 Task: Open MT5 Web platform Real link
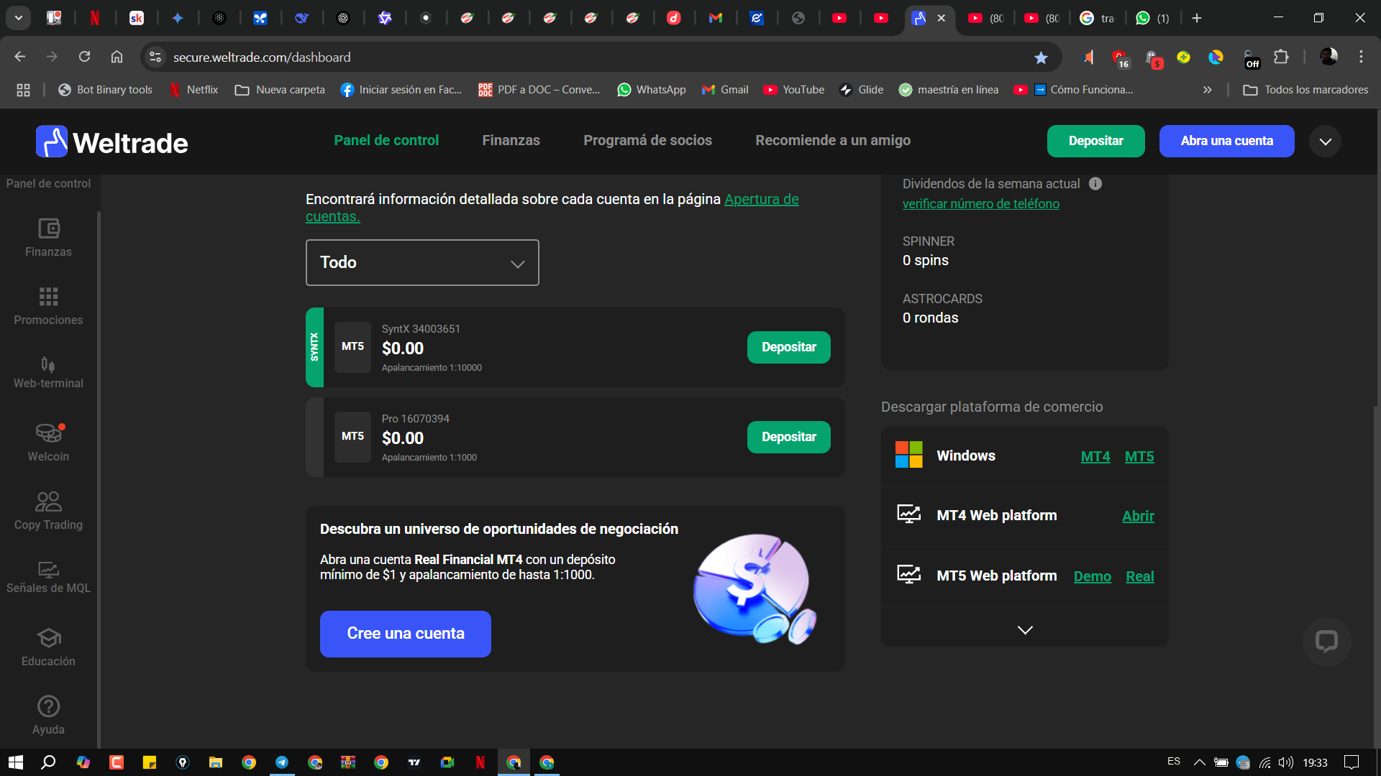pos(1139,576)
